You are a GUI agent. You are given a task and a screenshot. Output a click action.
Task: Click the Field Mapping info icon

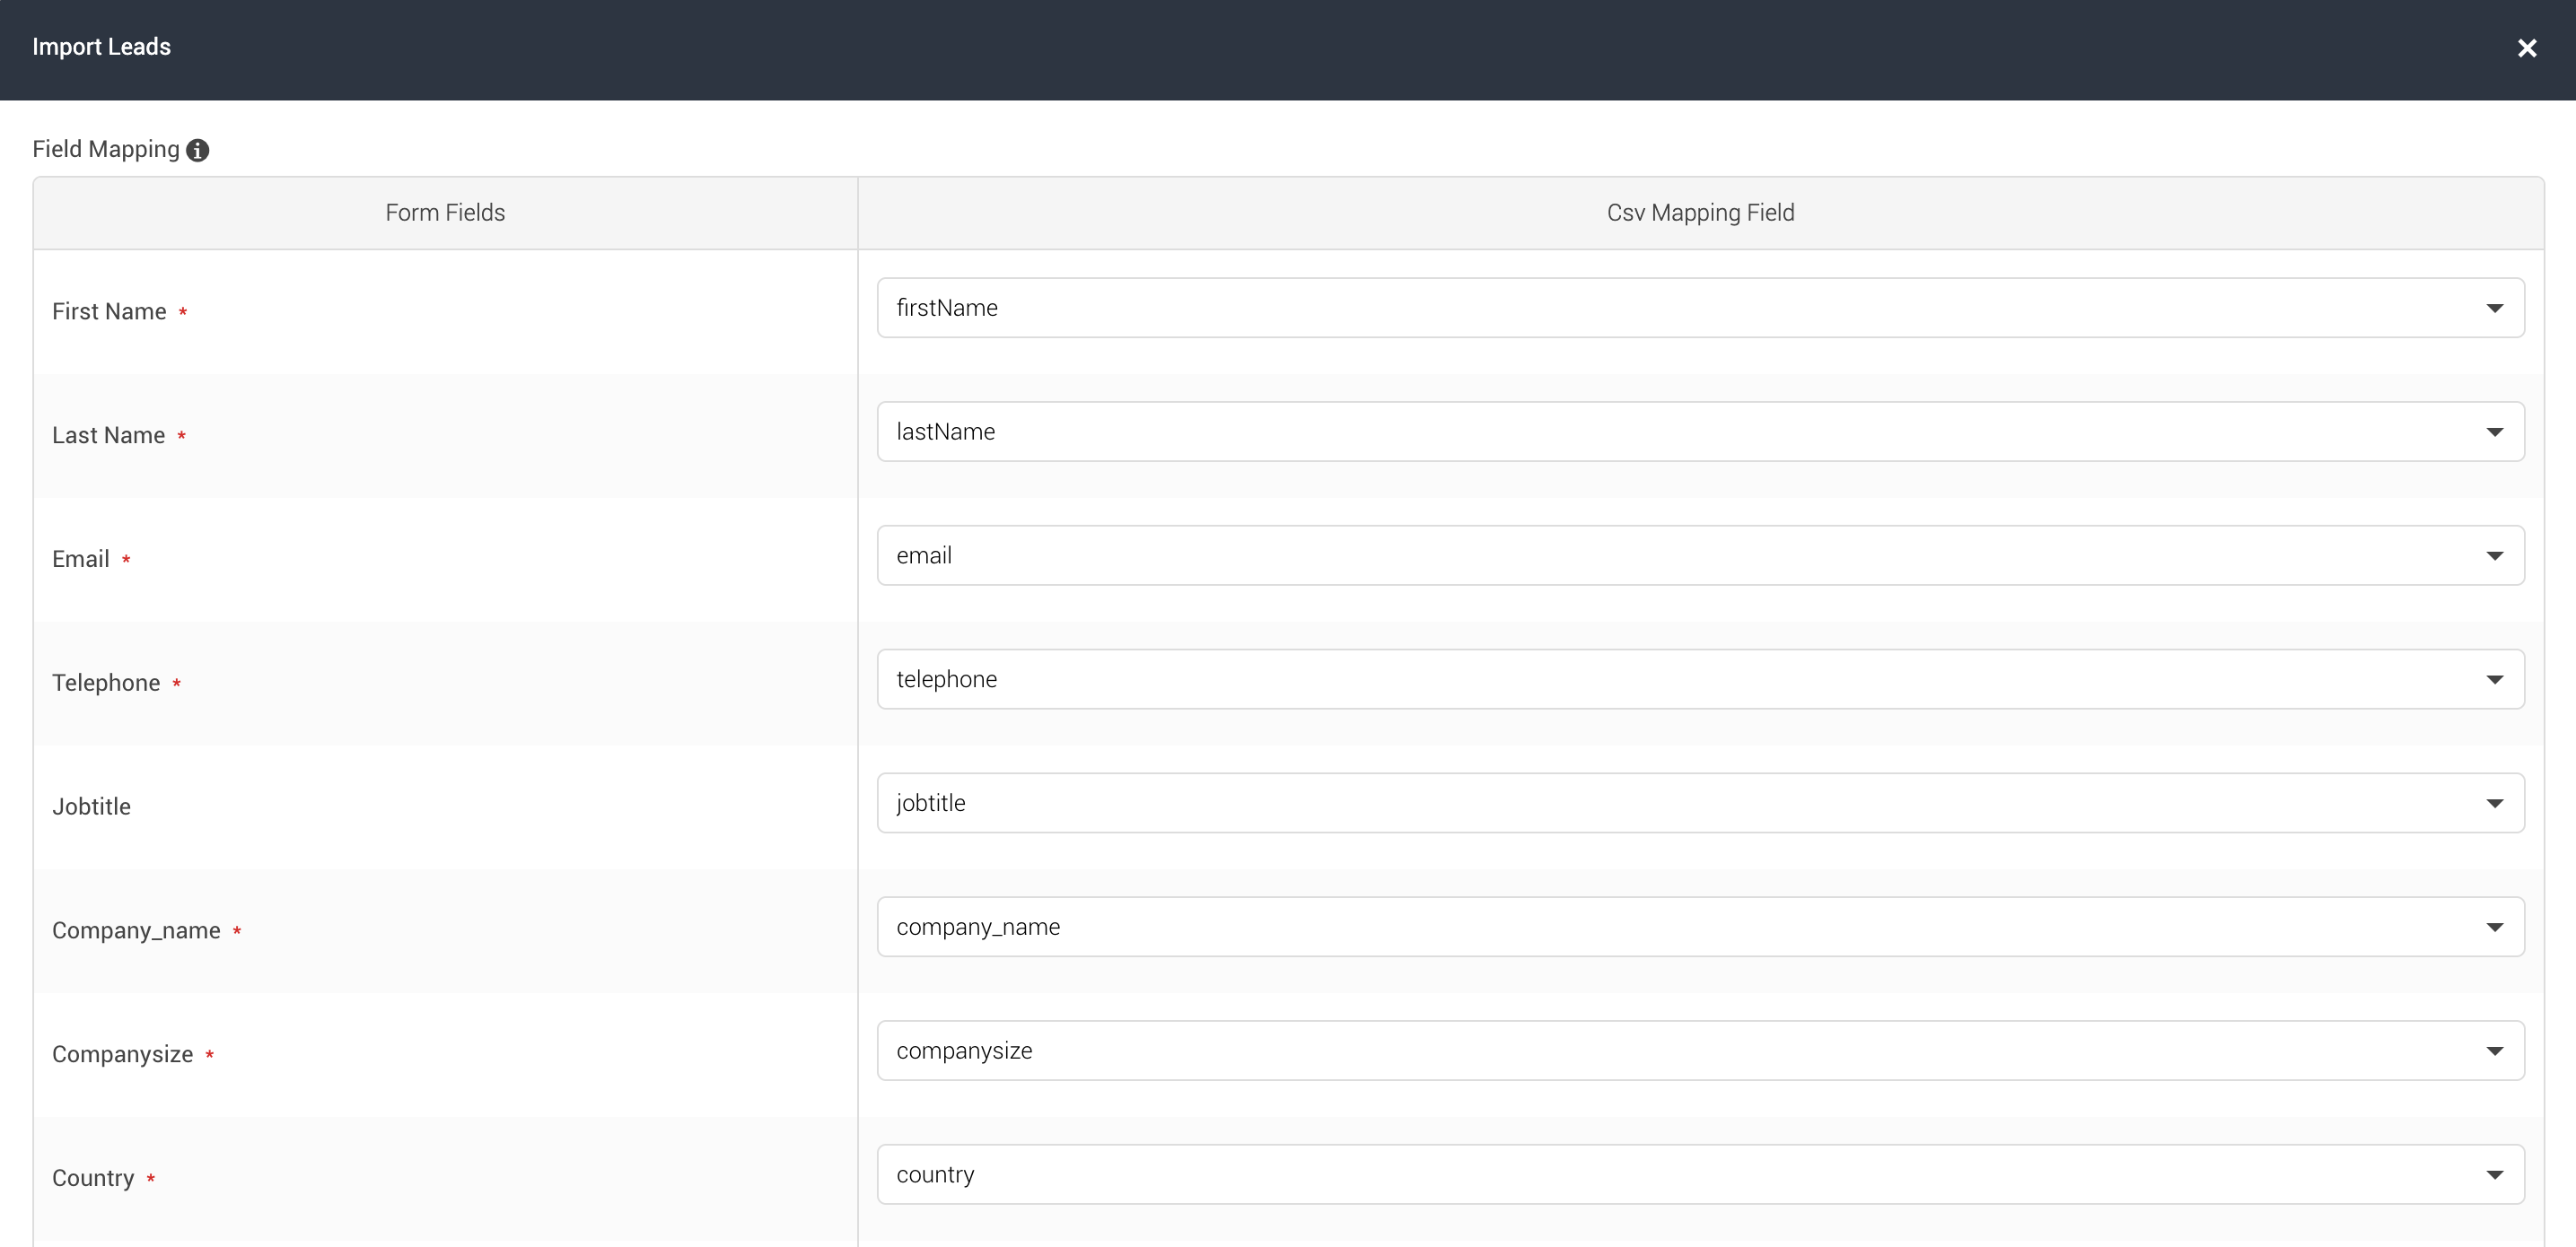click(197, 150)
